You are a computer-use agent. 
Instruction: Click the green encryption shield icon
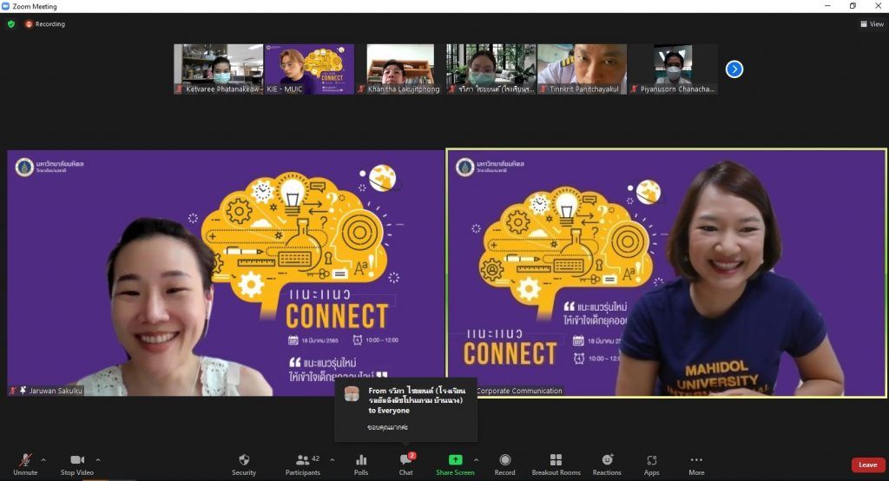11,24
